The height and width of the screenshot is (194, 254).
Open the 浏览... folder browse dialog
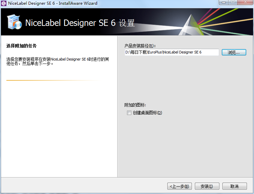point(234,52)
